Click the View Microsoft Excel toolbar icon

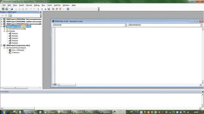coord(3,9)
